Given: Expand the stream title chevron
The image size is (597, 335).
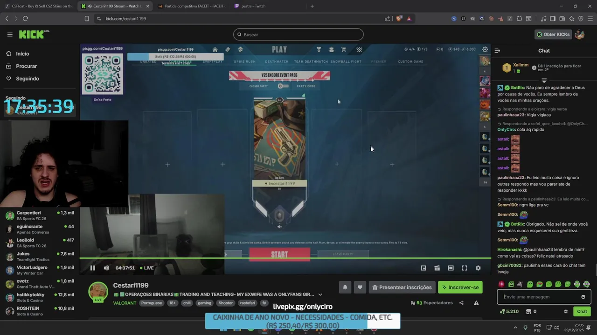Looking at the screenshot, I should coord(320,295).
